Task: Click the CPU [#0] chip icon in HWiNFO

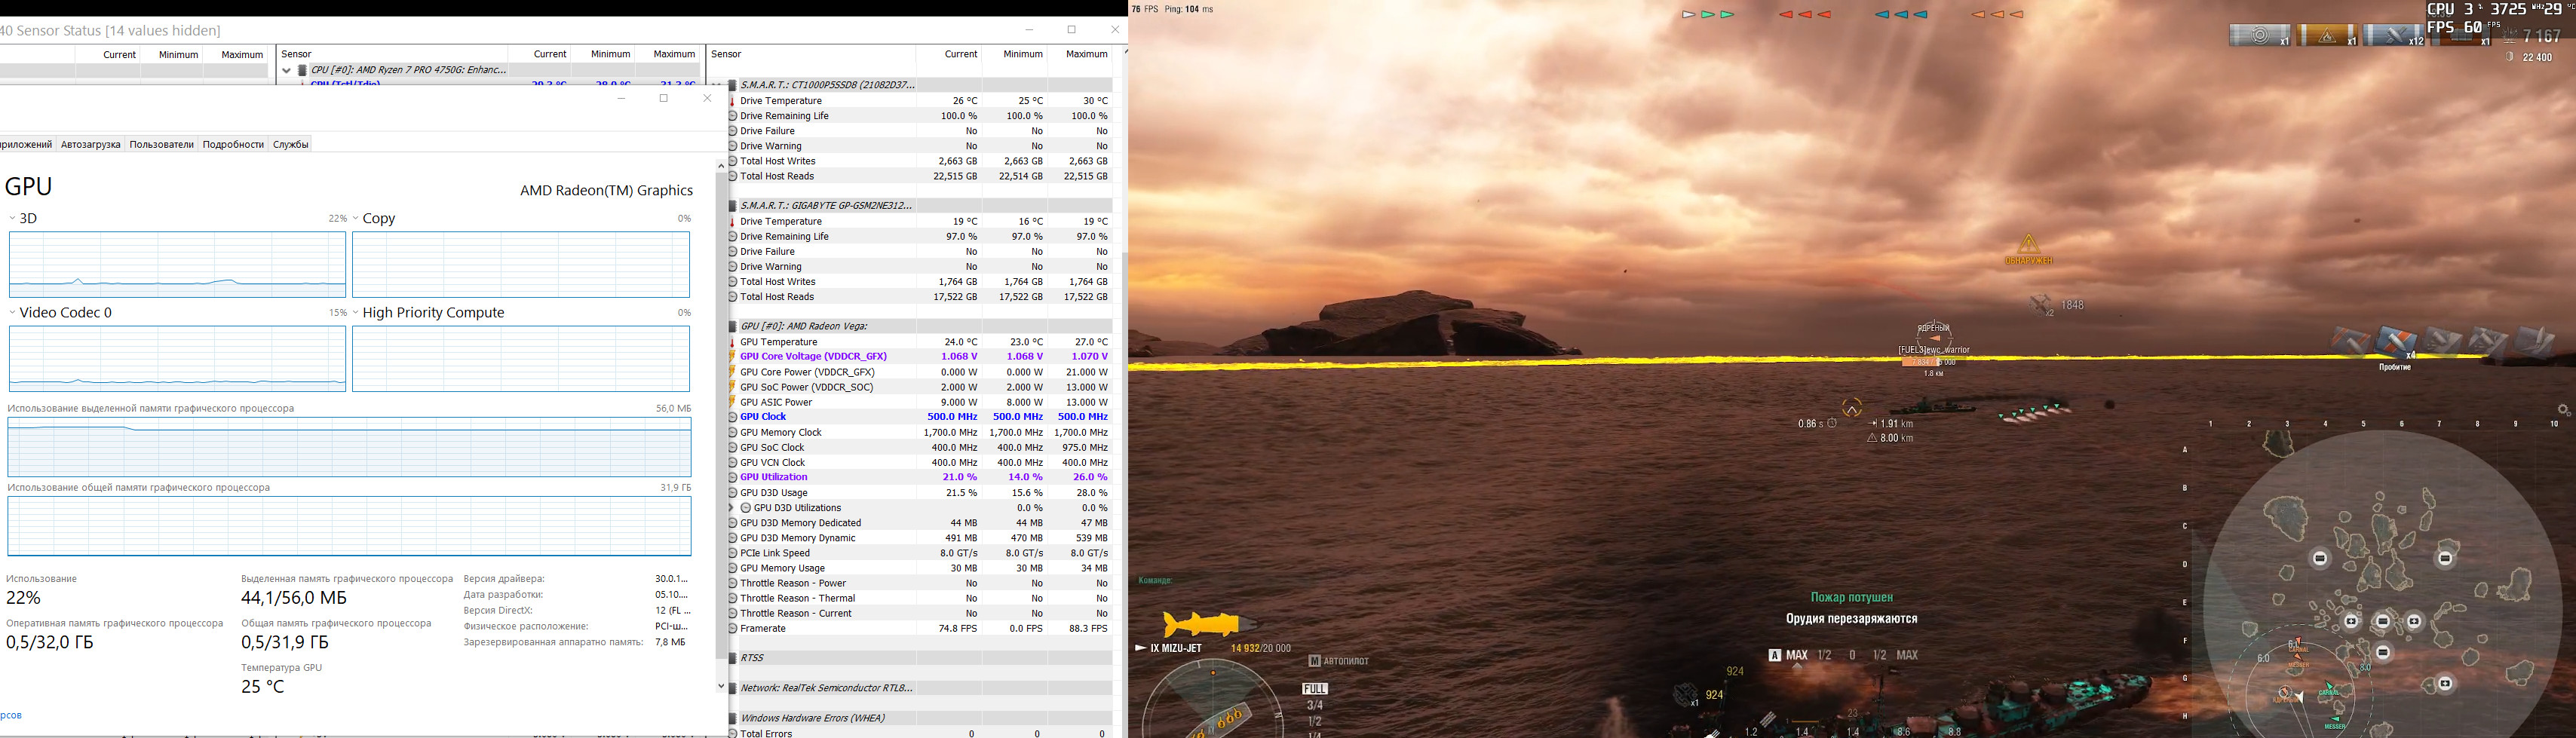Action: pyautogui.click(x=302, y=70)
